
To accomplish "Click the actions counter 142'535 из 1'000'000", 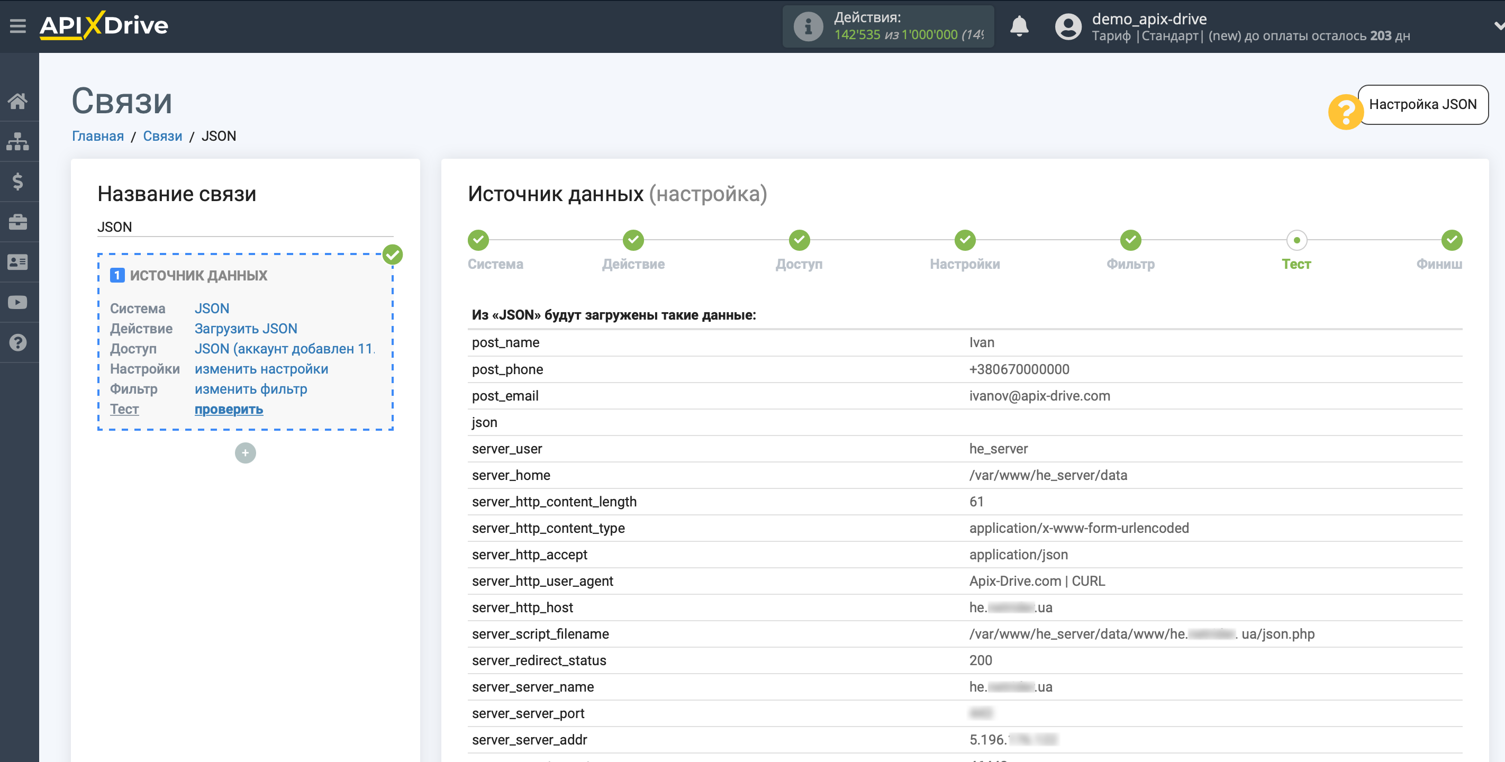I will (x=909, y=34).
